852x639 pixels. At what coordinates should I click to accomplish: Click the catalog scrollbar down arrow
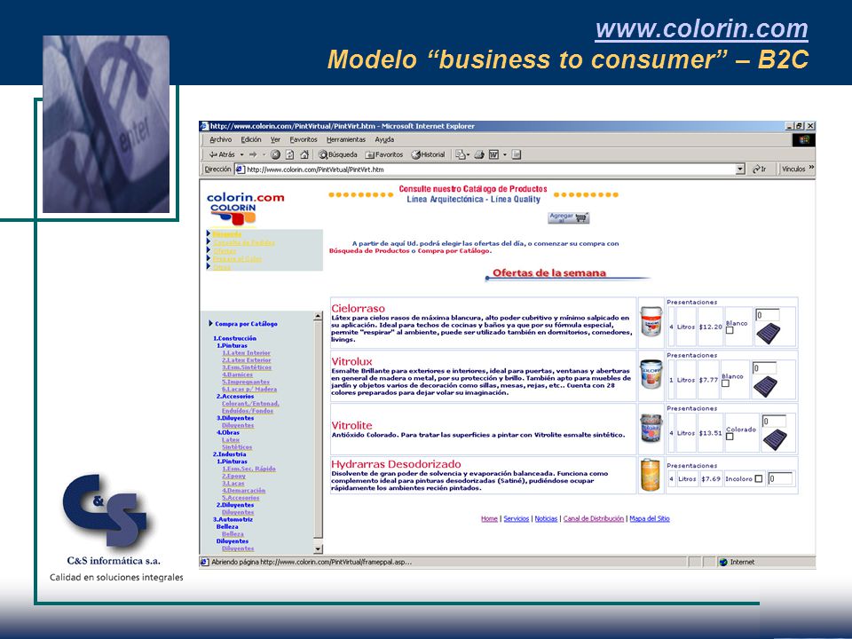[318, 549]
